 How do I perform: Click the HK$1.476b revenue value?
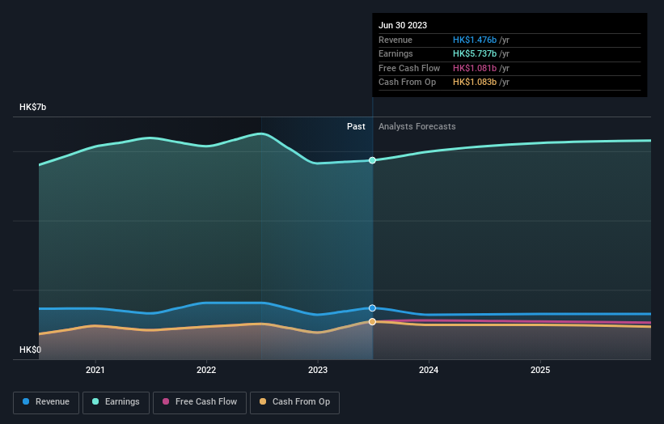pos(475,40)
